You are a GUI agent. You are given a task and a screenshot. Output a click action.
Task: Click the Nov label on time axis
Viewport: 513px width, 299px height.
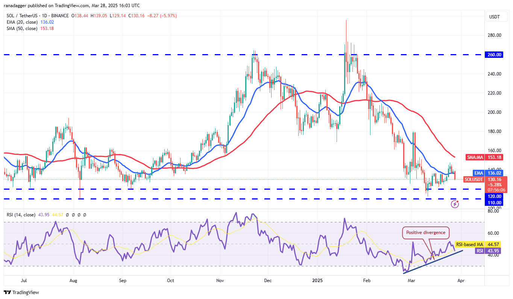[x=220, y=280]
